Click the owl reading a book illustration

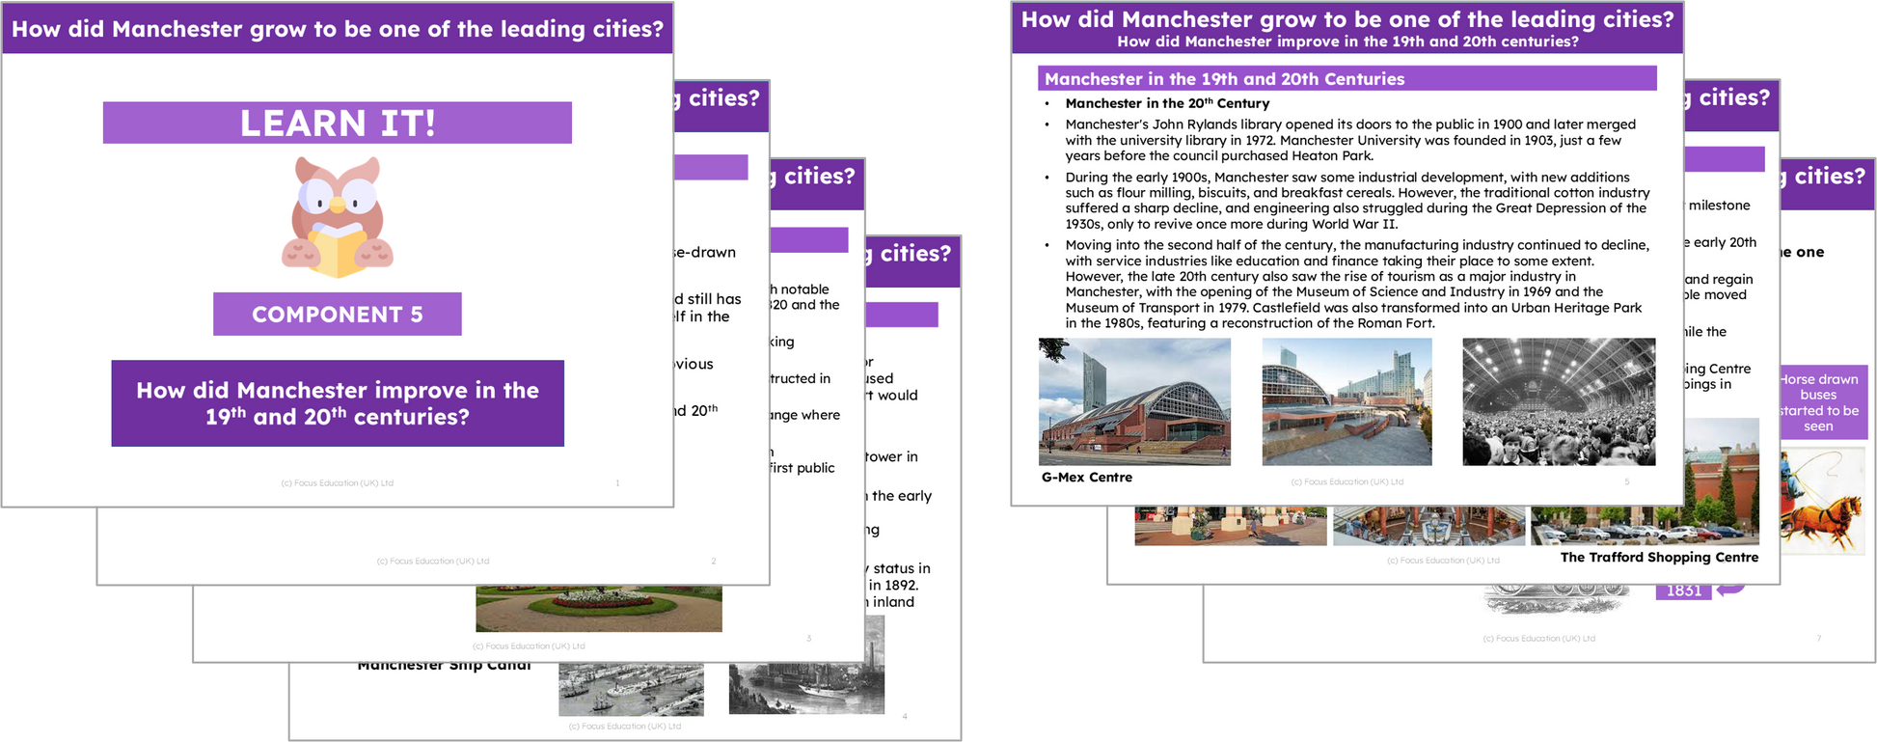pyautogui.click(x=337, y=217)
